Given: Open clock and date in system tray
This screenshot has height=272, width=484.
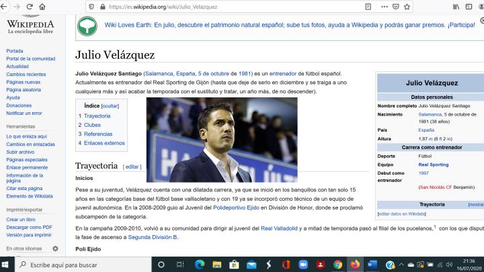Looking at the screenshot, I should (x=469, y=265).
